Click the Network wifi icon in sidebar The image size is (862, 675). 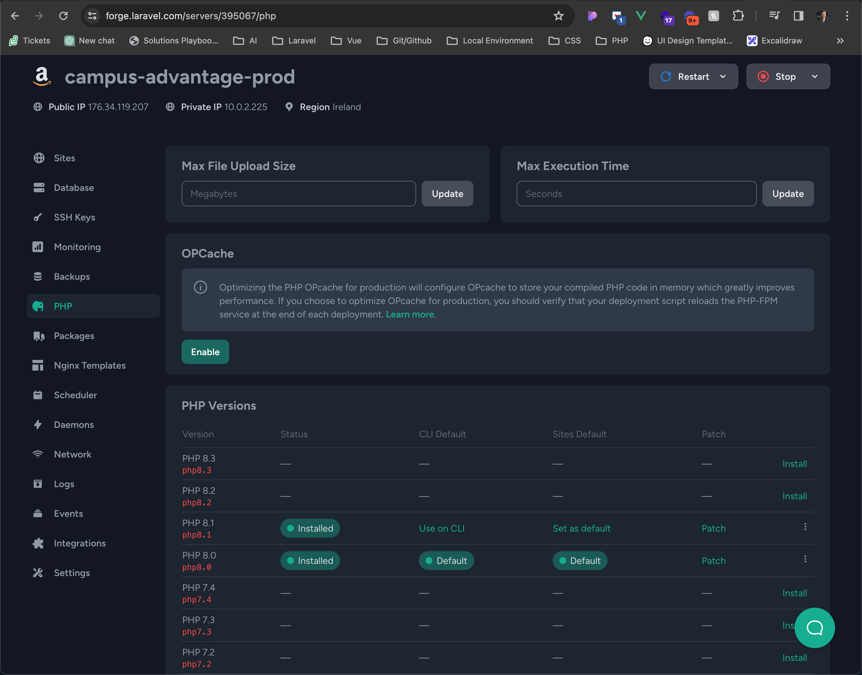(38, 454)
